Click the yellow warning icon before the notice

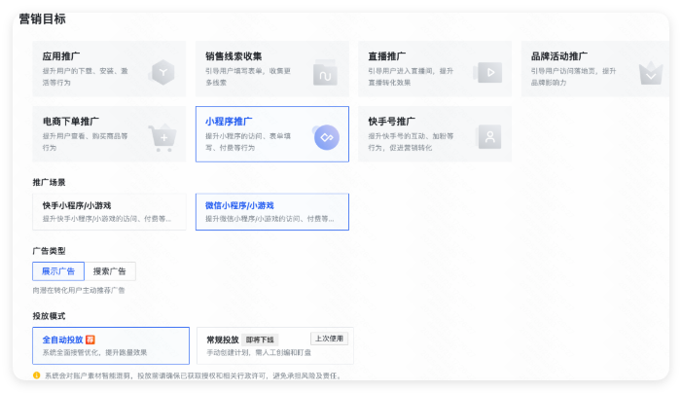click(37, 375)
